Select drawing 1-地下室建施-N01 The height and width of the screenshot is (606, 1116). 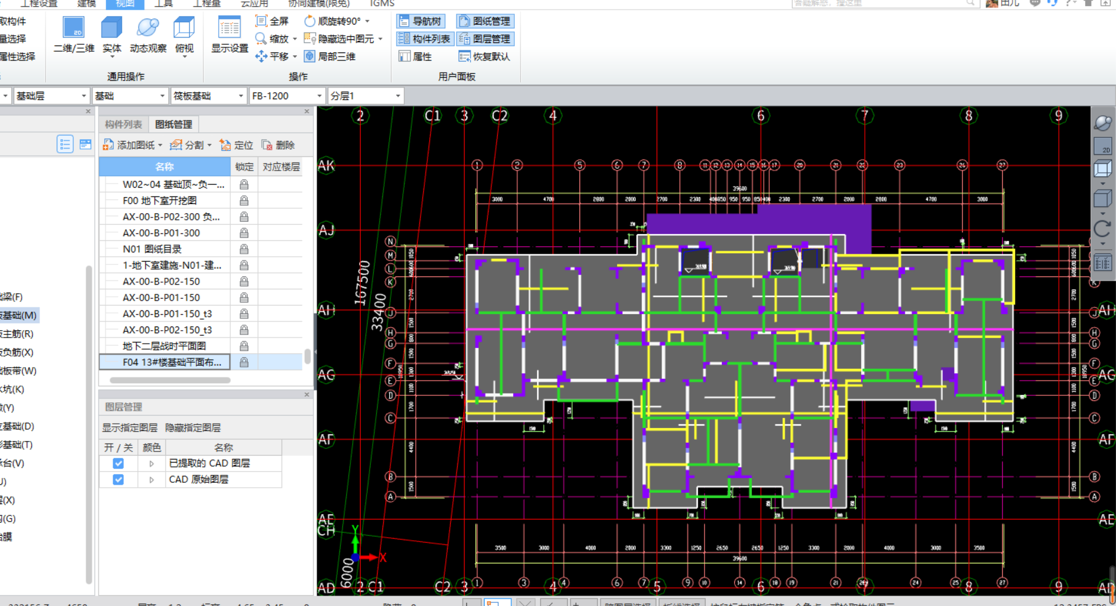coord(172,265)
